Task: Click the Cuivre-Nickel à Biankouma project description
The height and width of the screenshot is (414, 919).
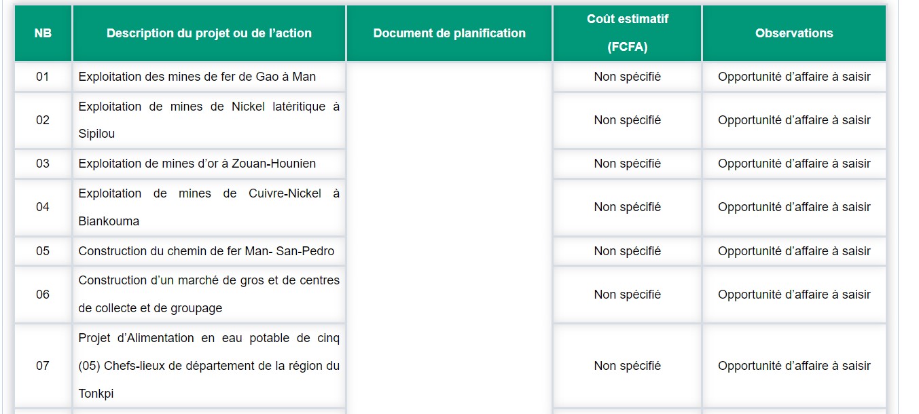Action: [x=209, y=207]
